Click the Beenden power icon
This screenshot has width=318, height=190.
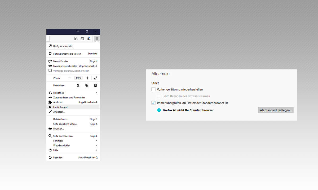pos(50,158)
